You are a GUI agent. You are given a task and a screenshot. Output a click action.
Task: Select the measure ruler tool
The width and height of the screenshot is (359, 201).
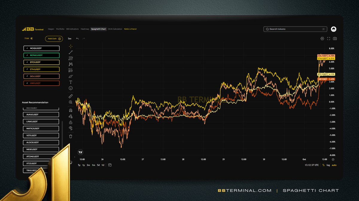(71, 96)
